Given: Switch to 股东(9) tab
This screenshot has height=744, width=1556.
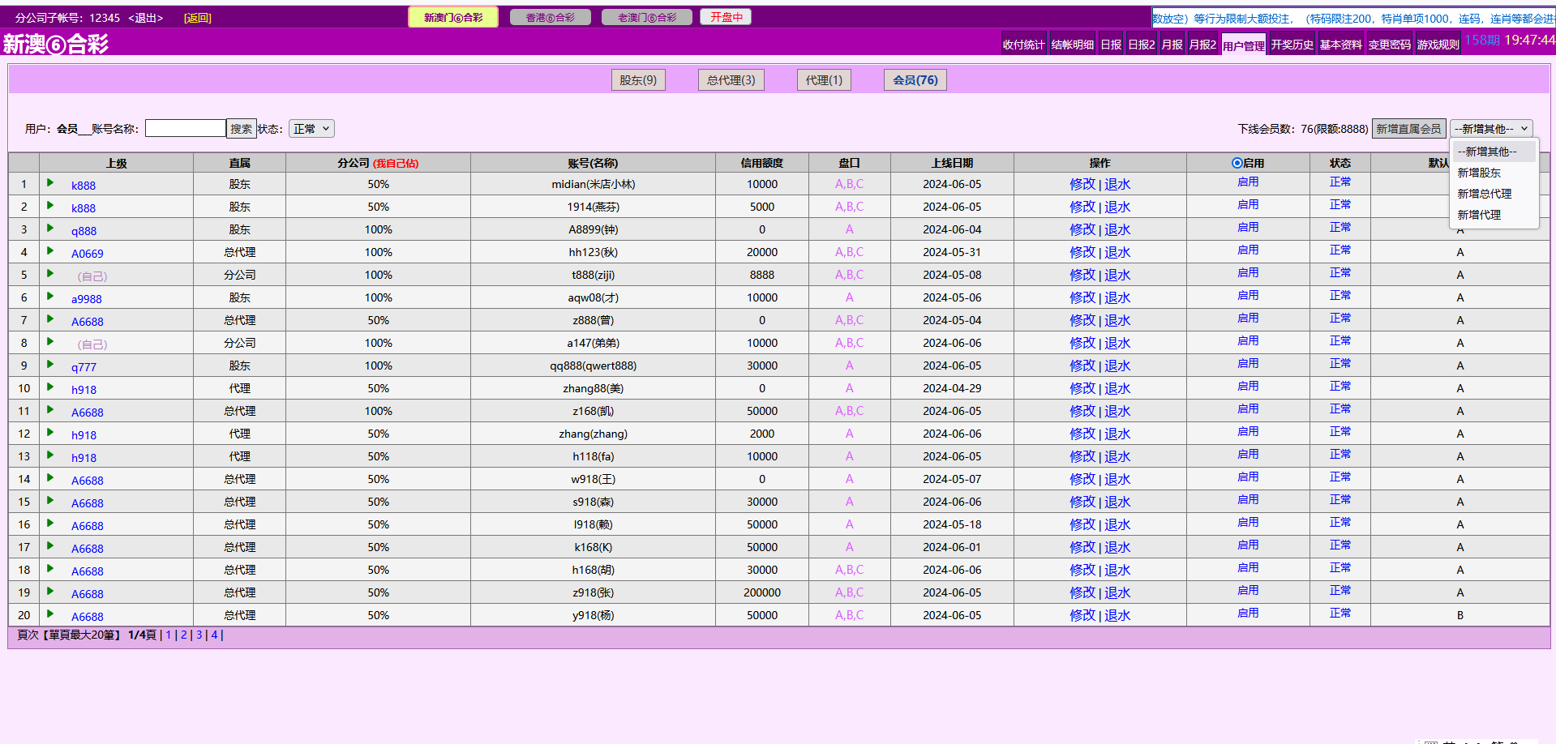Looking at the screenshot, I should 638,80.
